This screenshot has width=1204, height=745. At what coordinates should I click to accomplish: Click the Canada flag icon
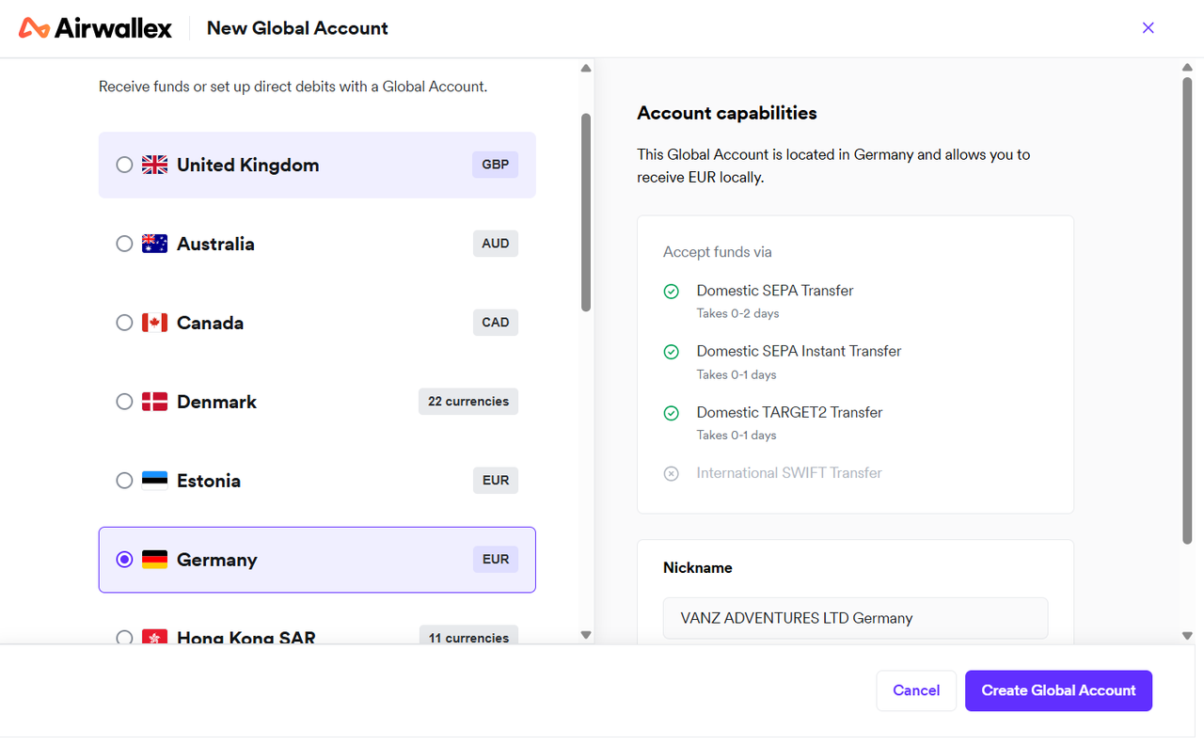click(x=154, y=323)
